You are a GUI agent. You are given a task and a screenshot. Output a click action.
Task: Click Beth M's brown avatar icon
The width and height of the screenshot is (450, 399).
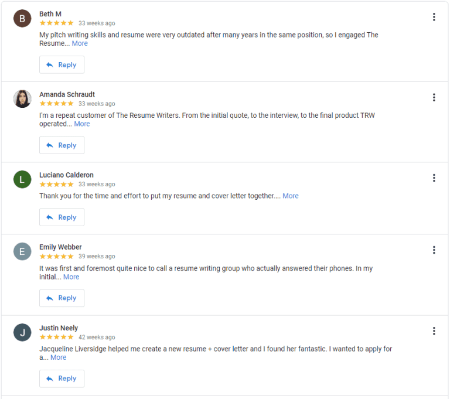pyautogui.click(x=22, y=18)
